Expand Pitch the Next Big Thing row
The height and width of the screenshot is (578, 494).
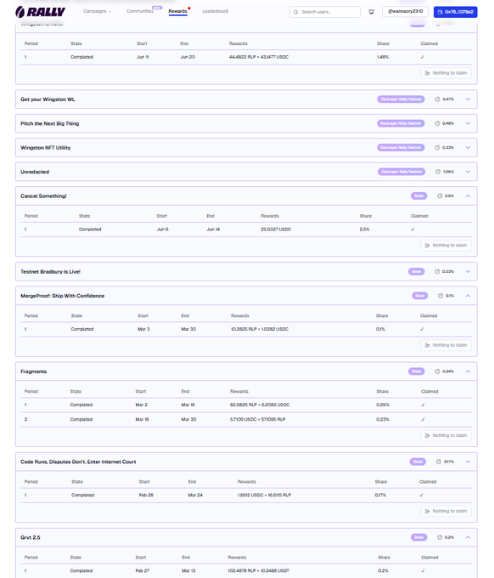468,123
